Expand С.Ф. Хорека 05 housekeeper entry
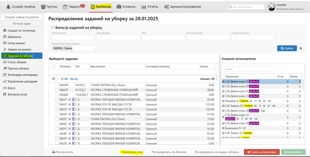Viewport: 310px width, 157px height. tap(223, 106)
